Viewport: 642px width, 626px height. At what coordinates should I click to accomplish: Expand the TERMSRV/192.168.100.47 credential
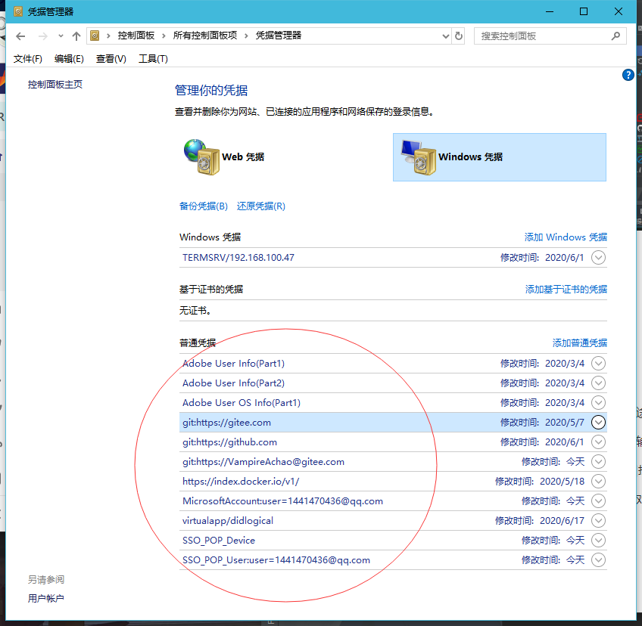pyautogui.click(x=598, y=258)
